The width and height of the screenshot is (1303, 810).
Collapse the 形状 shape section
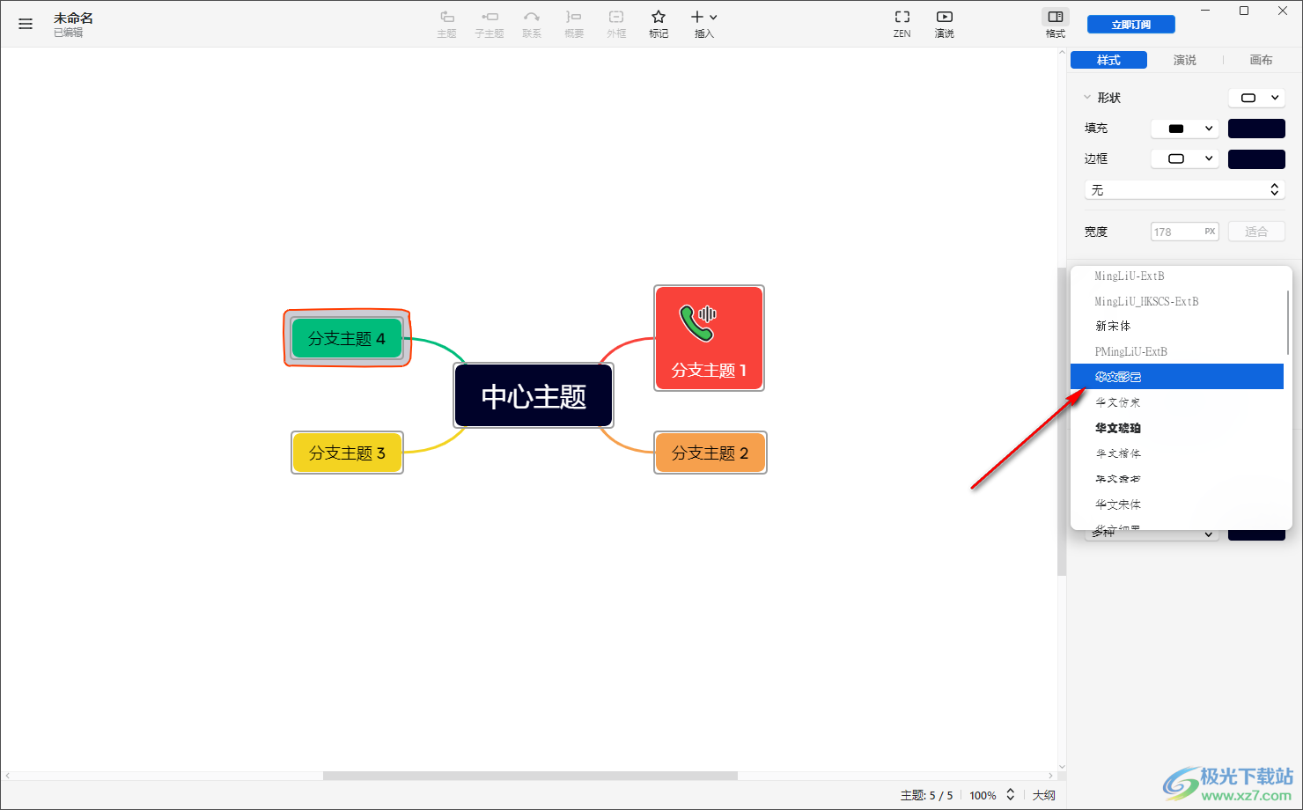[1087, 98]
